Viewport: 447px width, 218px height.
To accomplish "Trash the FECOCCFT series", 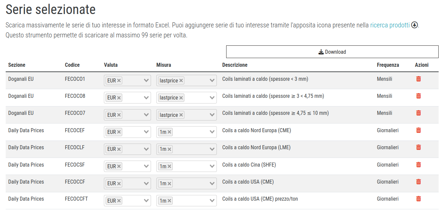I will [418, 199].
